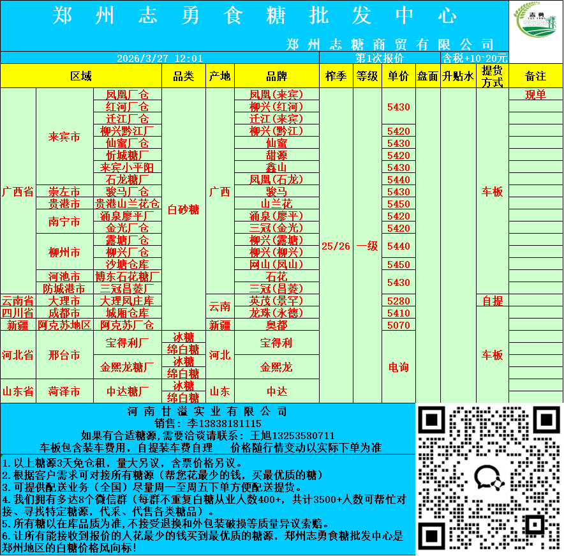Click the 崇左市 city cell
The height and width of the screenshot is (556, 564).
pyautogui.click(x=64, y=192)
